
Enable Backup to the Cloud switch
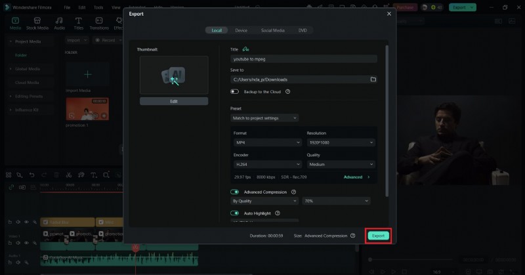click(234, 92)
